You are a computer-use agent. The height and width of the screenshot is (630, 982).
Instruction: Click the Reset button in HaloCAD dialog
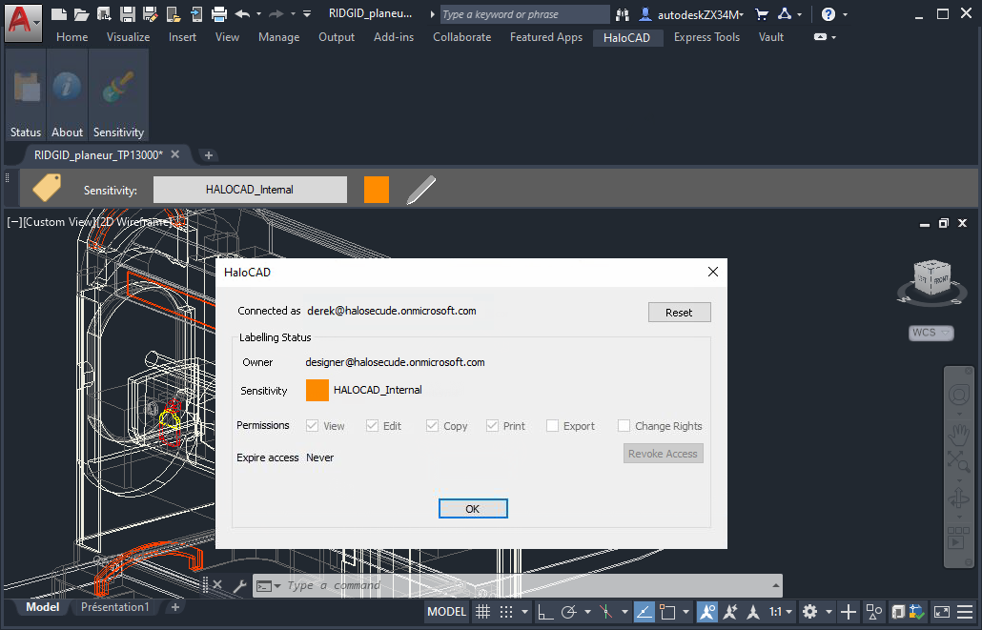[x=679, y=312]
